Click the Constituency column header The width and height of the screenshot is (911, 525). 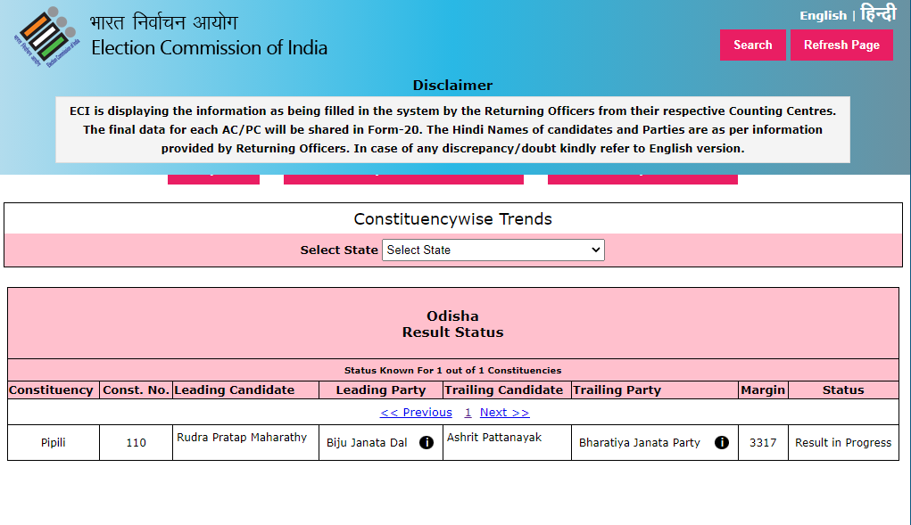pos(51,390)
